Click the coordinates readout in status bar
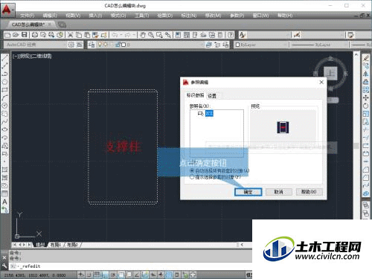Screen dimensions: 372x279 (35, 275)
